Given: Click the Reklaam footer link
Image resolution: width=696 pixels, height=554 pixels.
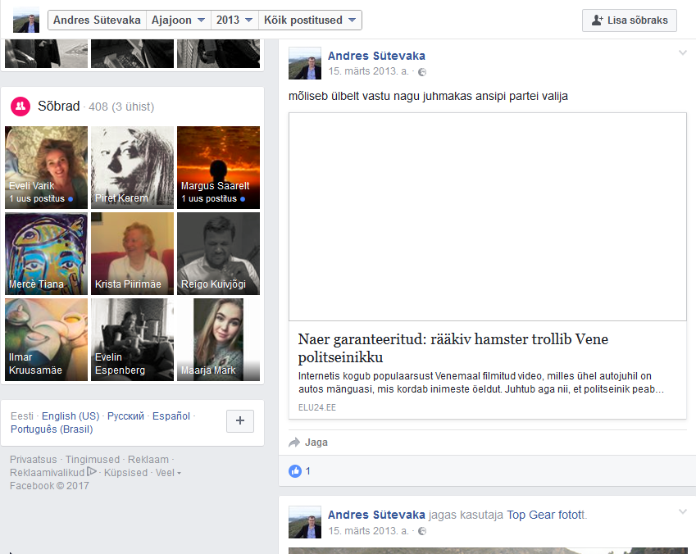Looking at the screenshot, I should [148, 460].
